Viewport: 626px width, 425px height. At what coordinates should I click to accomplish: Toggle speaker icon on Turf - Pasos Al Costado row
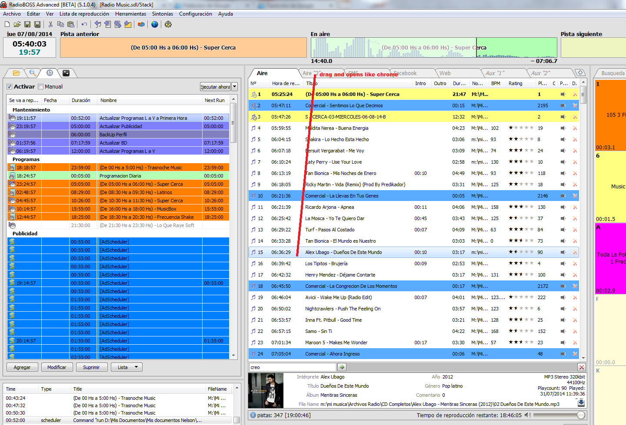click(x=563, y=230)
